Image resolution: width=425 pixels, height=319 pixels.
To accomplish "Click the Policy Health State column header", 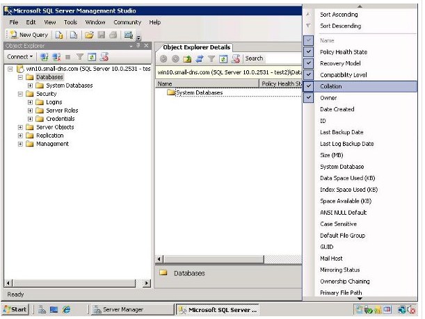I will 281,84.
